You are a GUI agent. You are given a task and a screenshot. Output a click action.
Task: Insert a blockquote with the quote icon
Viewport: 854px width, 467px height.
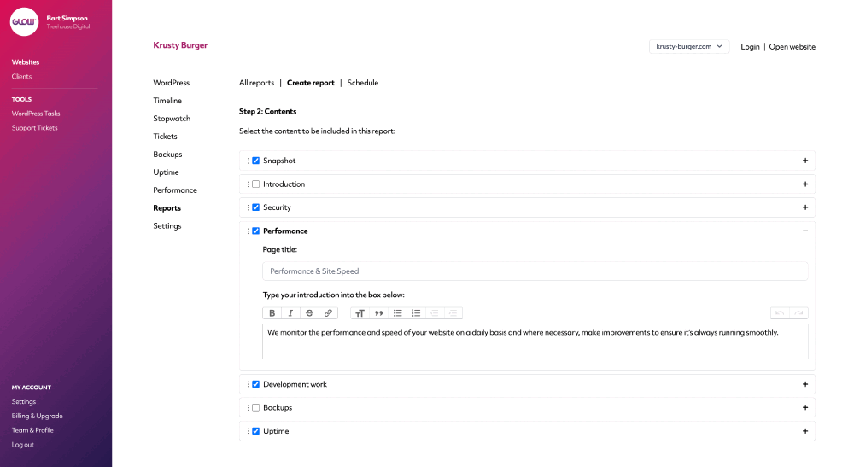pos(378,313)
